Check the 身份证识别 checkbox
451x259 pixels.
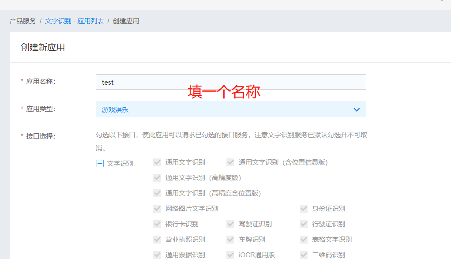point(303,208)
